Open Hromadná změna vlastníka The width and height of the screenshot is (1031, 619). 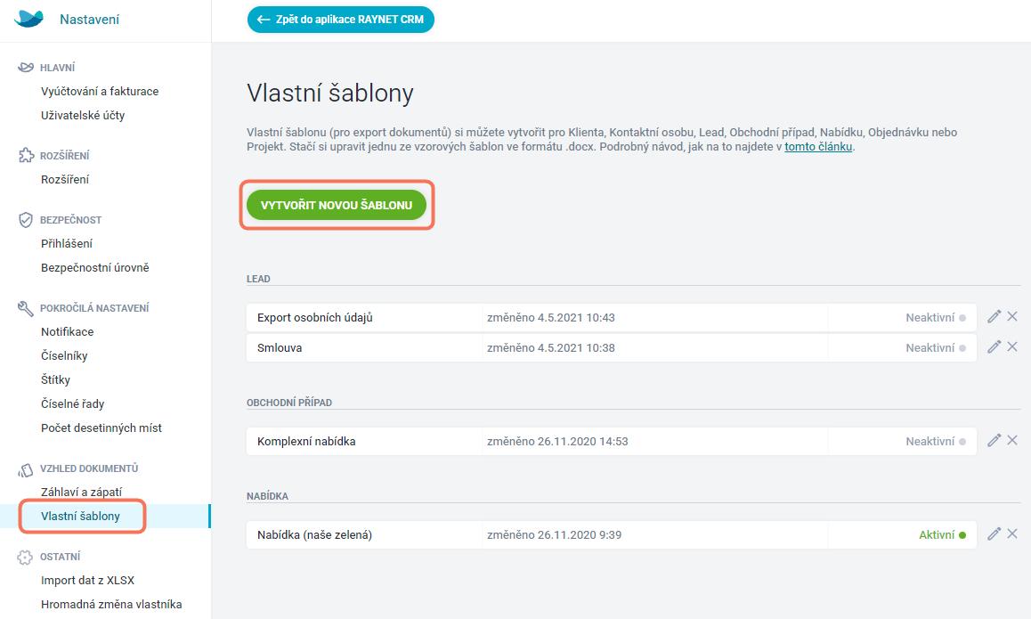point(111,605)
